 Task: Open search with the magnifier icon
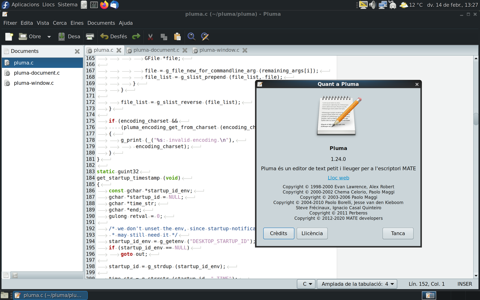(x=191, y=36)
